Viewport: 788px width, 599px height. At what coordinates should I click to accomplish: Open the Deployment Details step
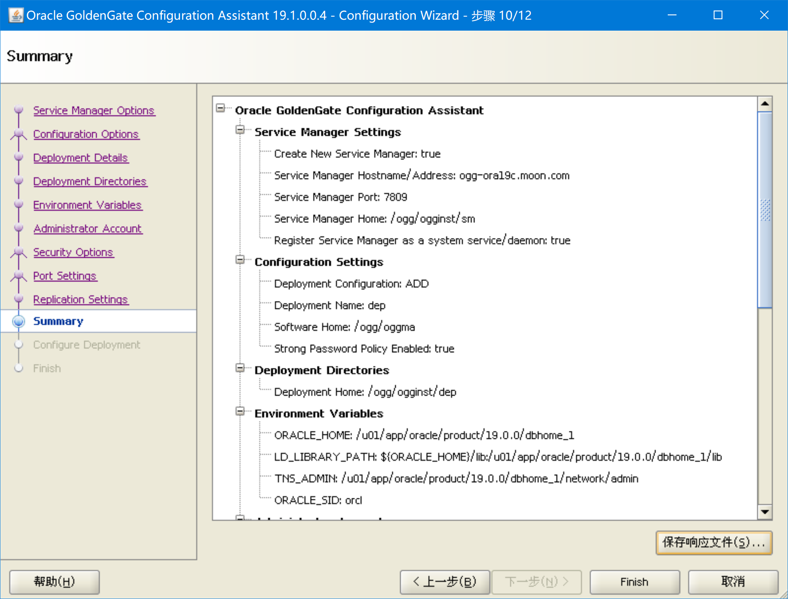80,158
